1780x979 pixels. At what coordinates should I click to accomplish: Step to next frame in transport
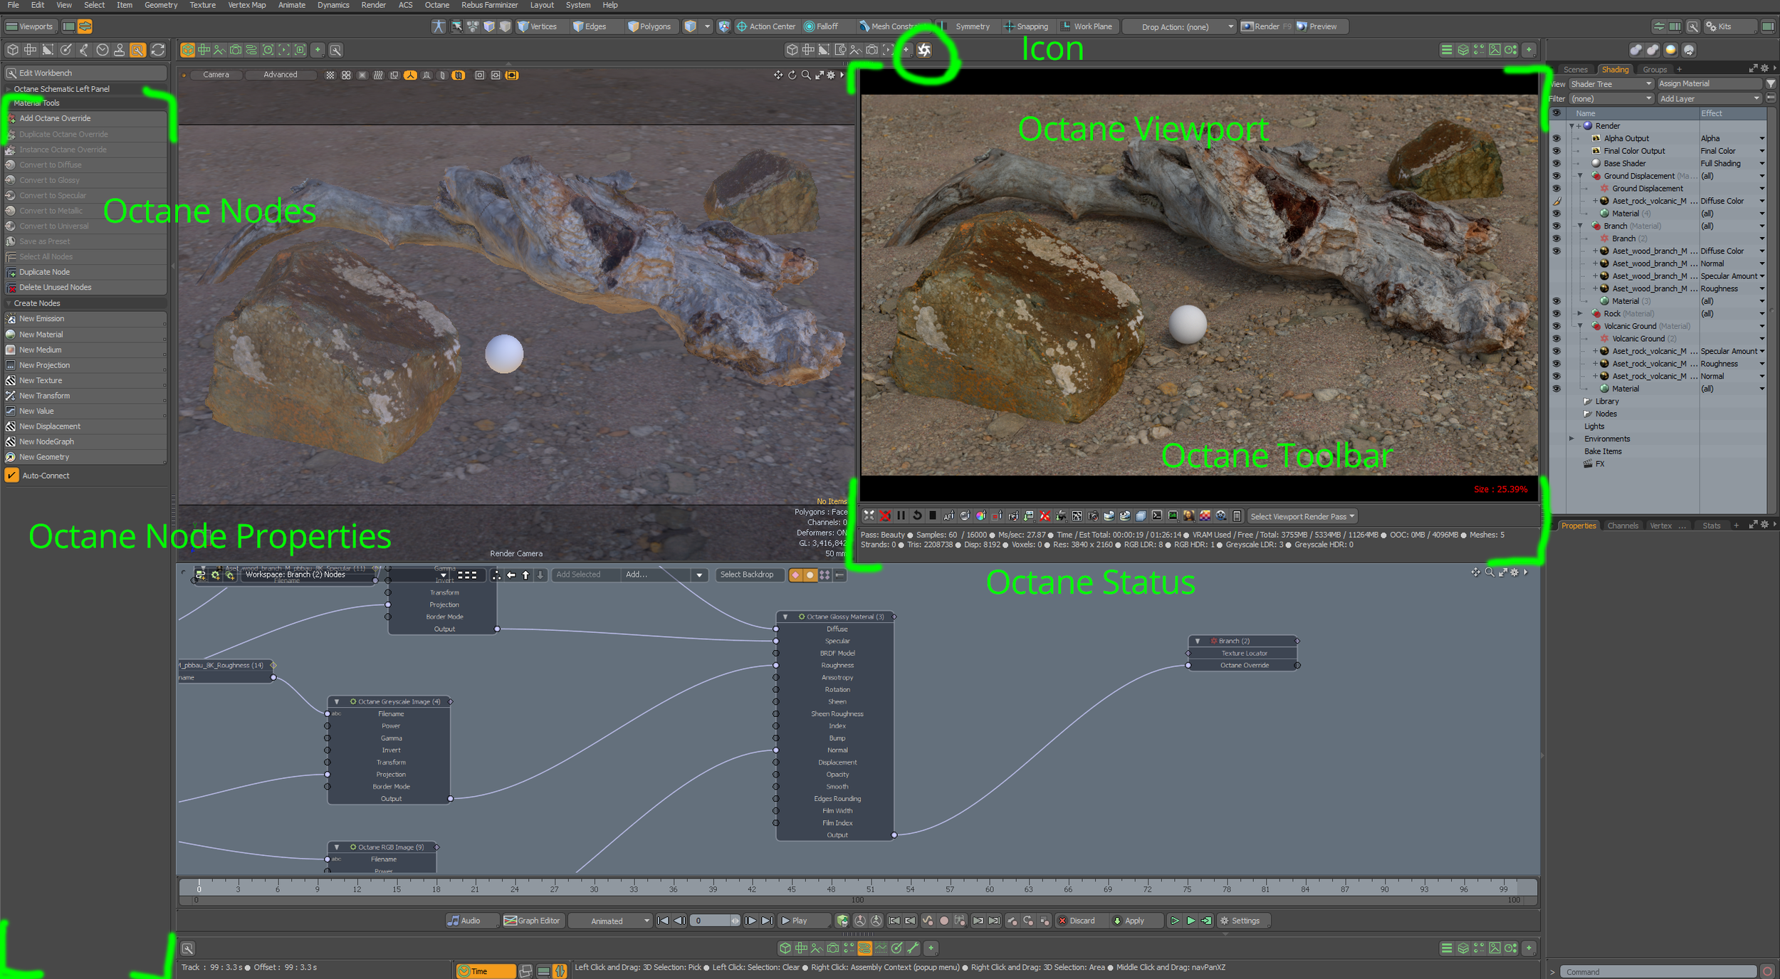(x=750, y=921)
